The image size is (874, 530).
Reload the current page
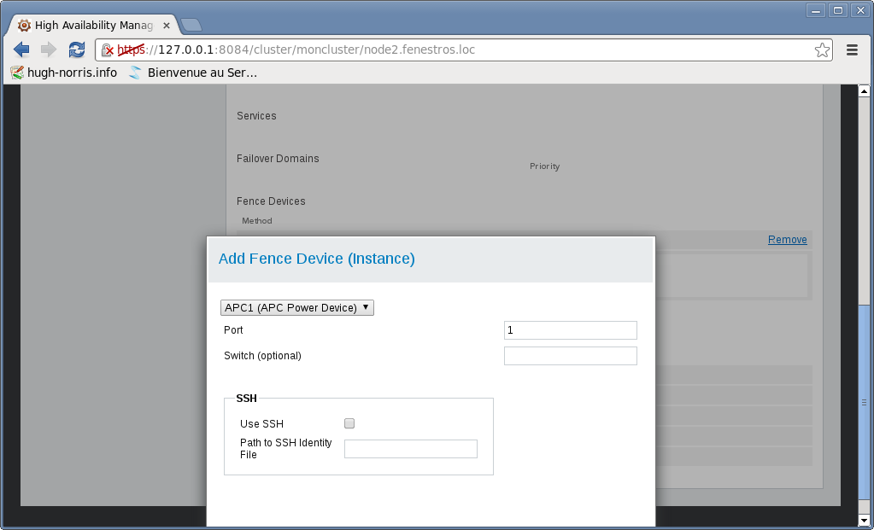pyautogui.click(x=77, y=50)
